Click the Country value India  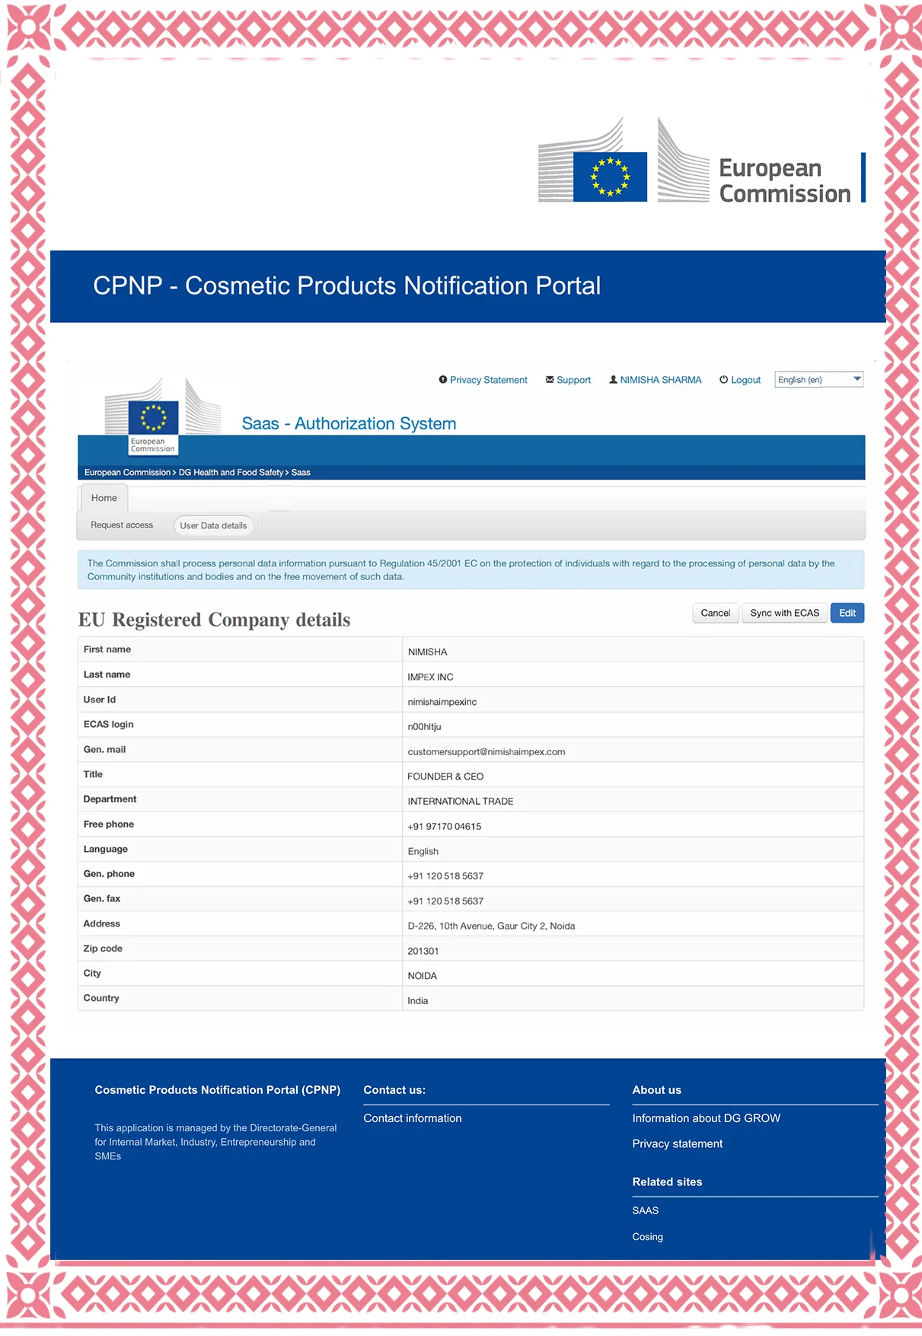pos(417,1001)
